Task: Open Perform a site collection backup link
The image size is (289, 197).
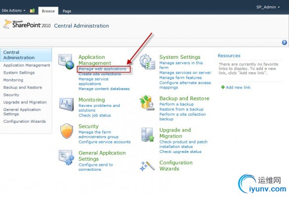Action: (x=182, y=116)
